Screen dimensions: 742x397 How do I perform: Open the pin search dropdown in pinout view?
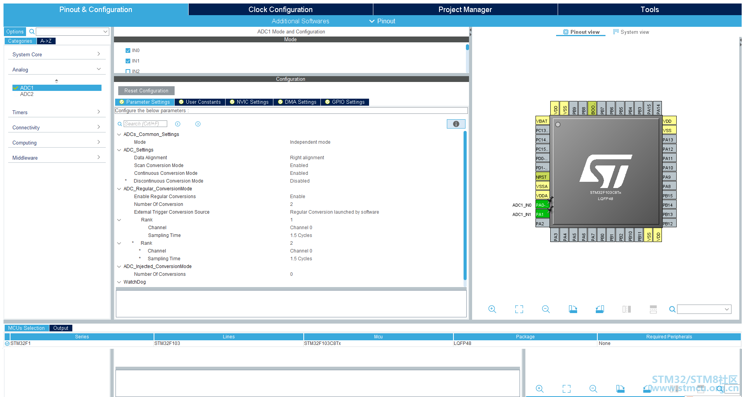point(727,309)
